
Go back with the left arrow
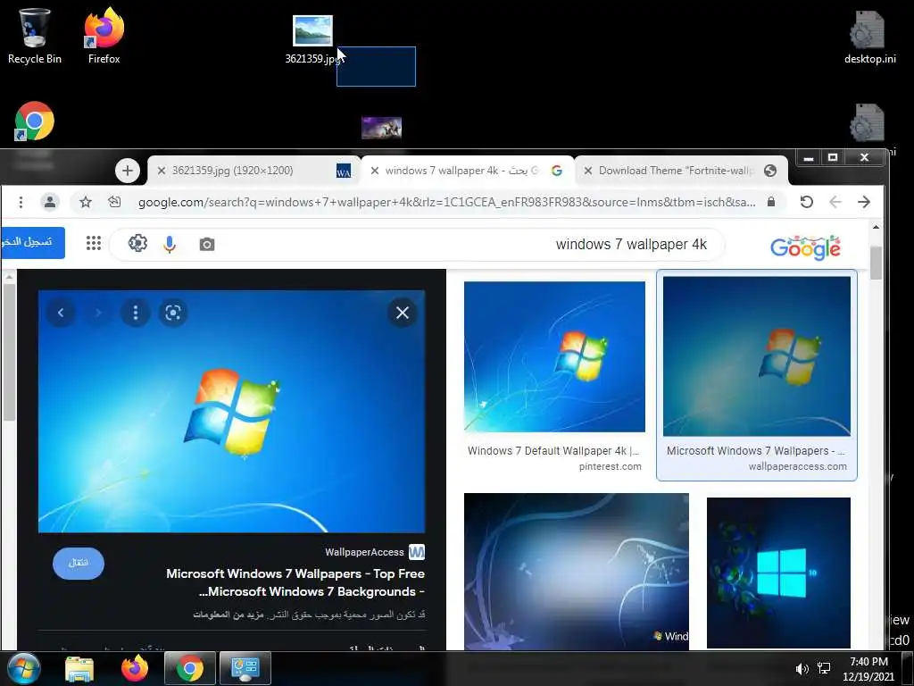835,203
